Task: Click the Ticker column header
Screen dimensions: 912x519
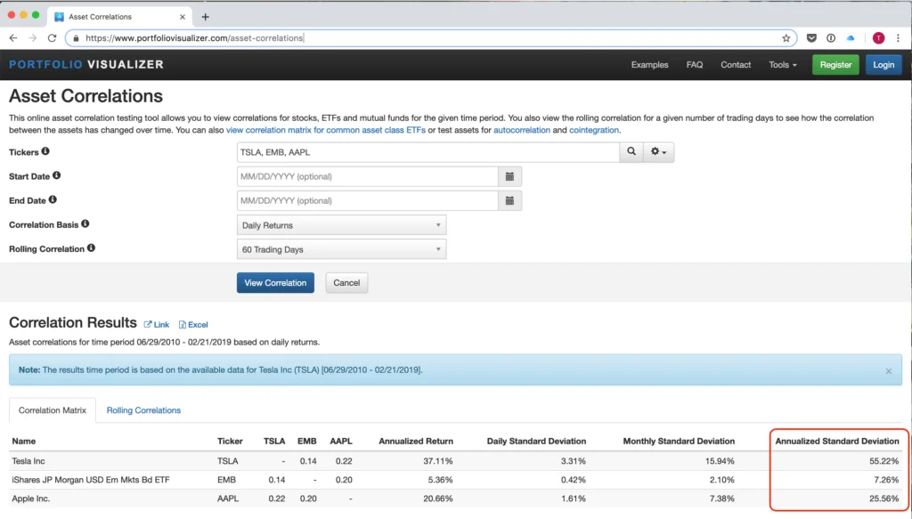Action: [x=230, y=442]
